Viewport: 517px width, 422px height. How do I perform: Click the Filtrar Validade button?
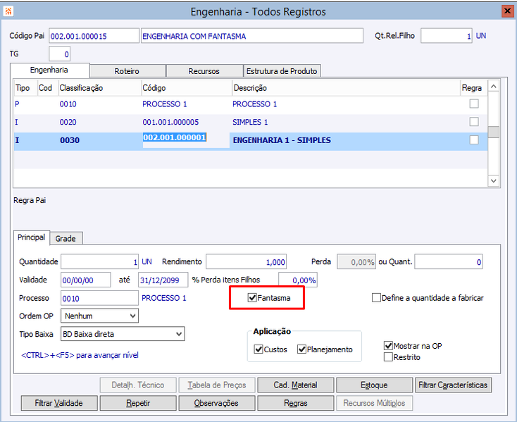tap(59, 403)
